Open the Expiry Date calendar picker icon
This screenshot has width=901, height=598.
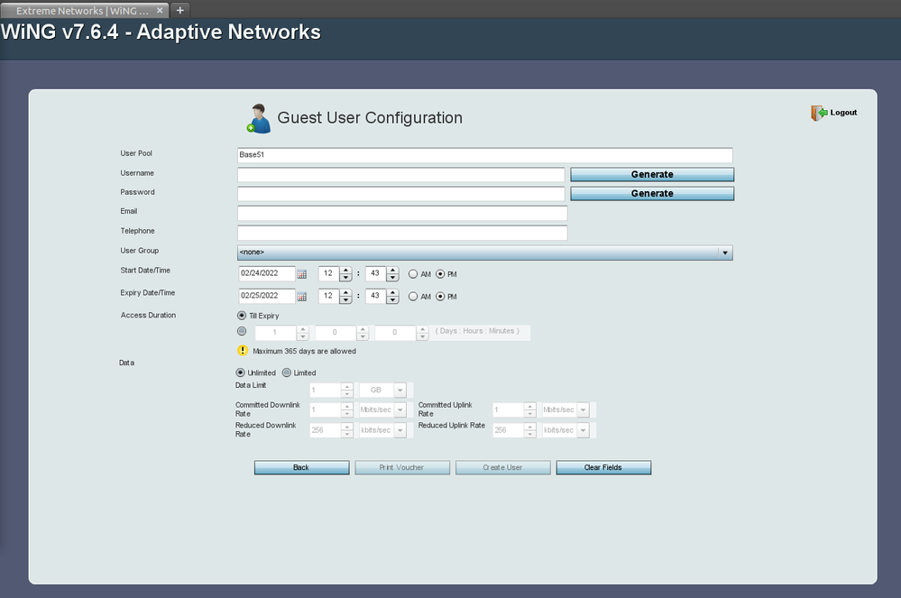click(x=301, y=297)
